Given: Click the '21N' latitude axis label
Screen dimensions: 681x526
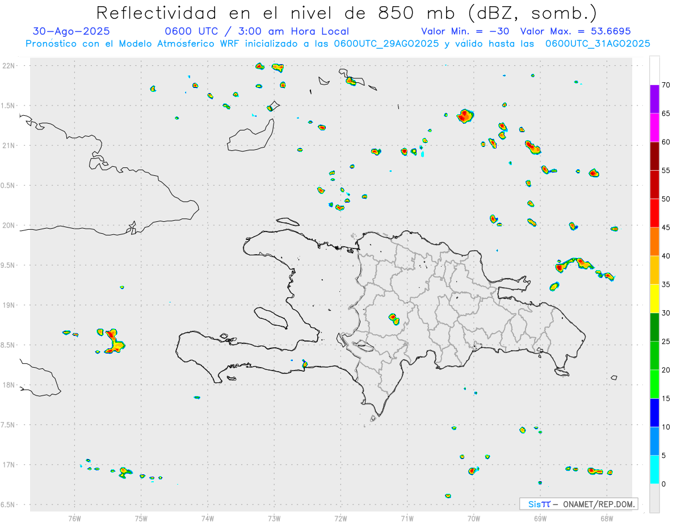Looking at the screenshot, I should point(10,145).
